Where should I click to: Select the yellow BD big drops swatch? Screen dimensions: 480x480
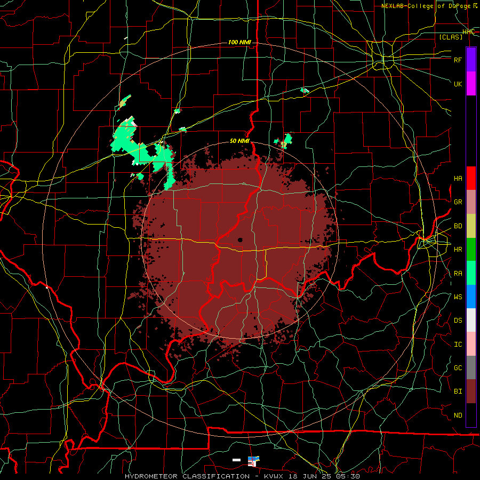471,226
